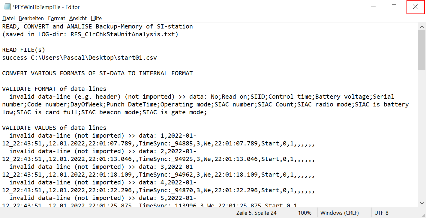
Task: Open the Datei menu
Action: tap(8, 18)
